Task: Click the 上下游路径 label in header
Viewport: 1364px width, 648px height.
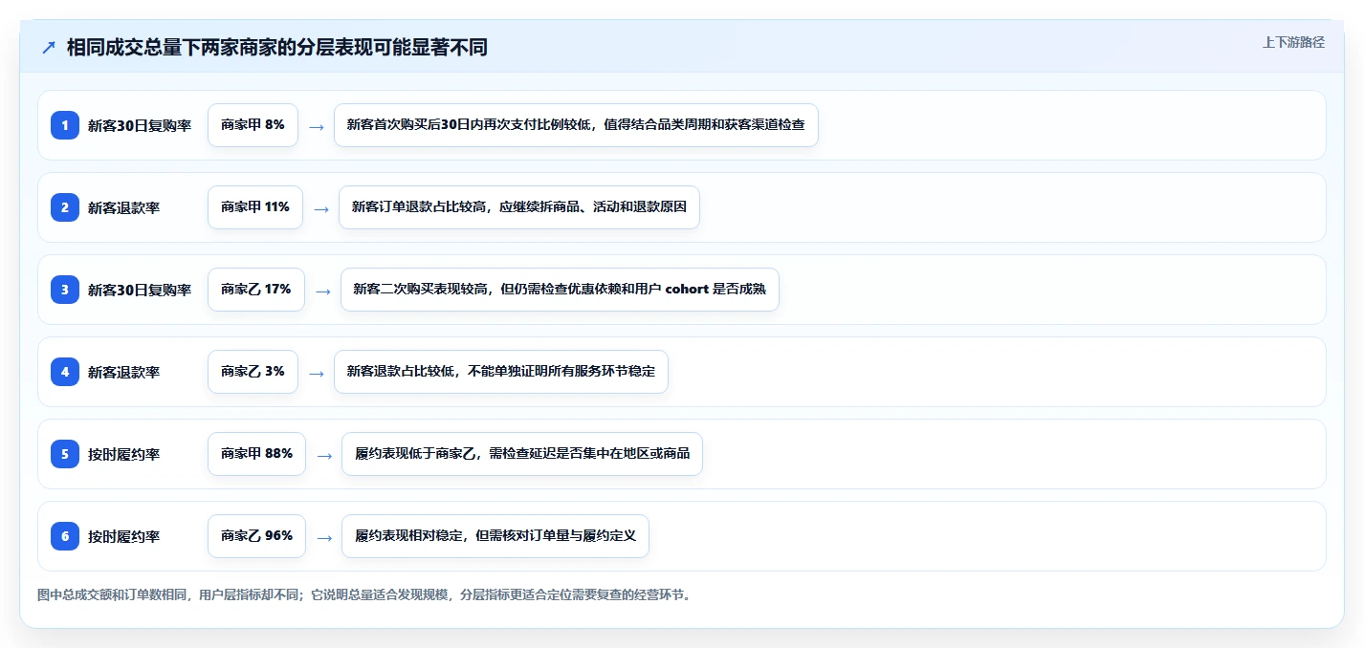Action: pos(1293,42)
